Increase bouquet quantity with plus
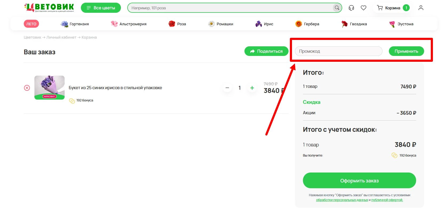 tap(252, 88)
